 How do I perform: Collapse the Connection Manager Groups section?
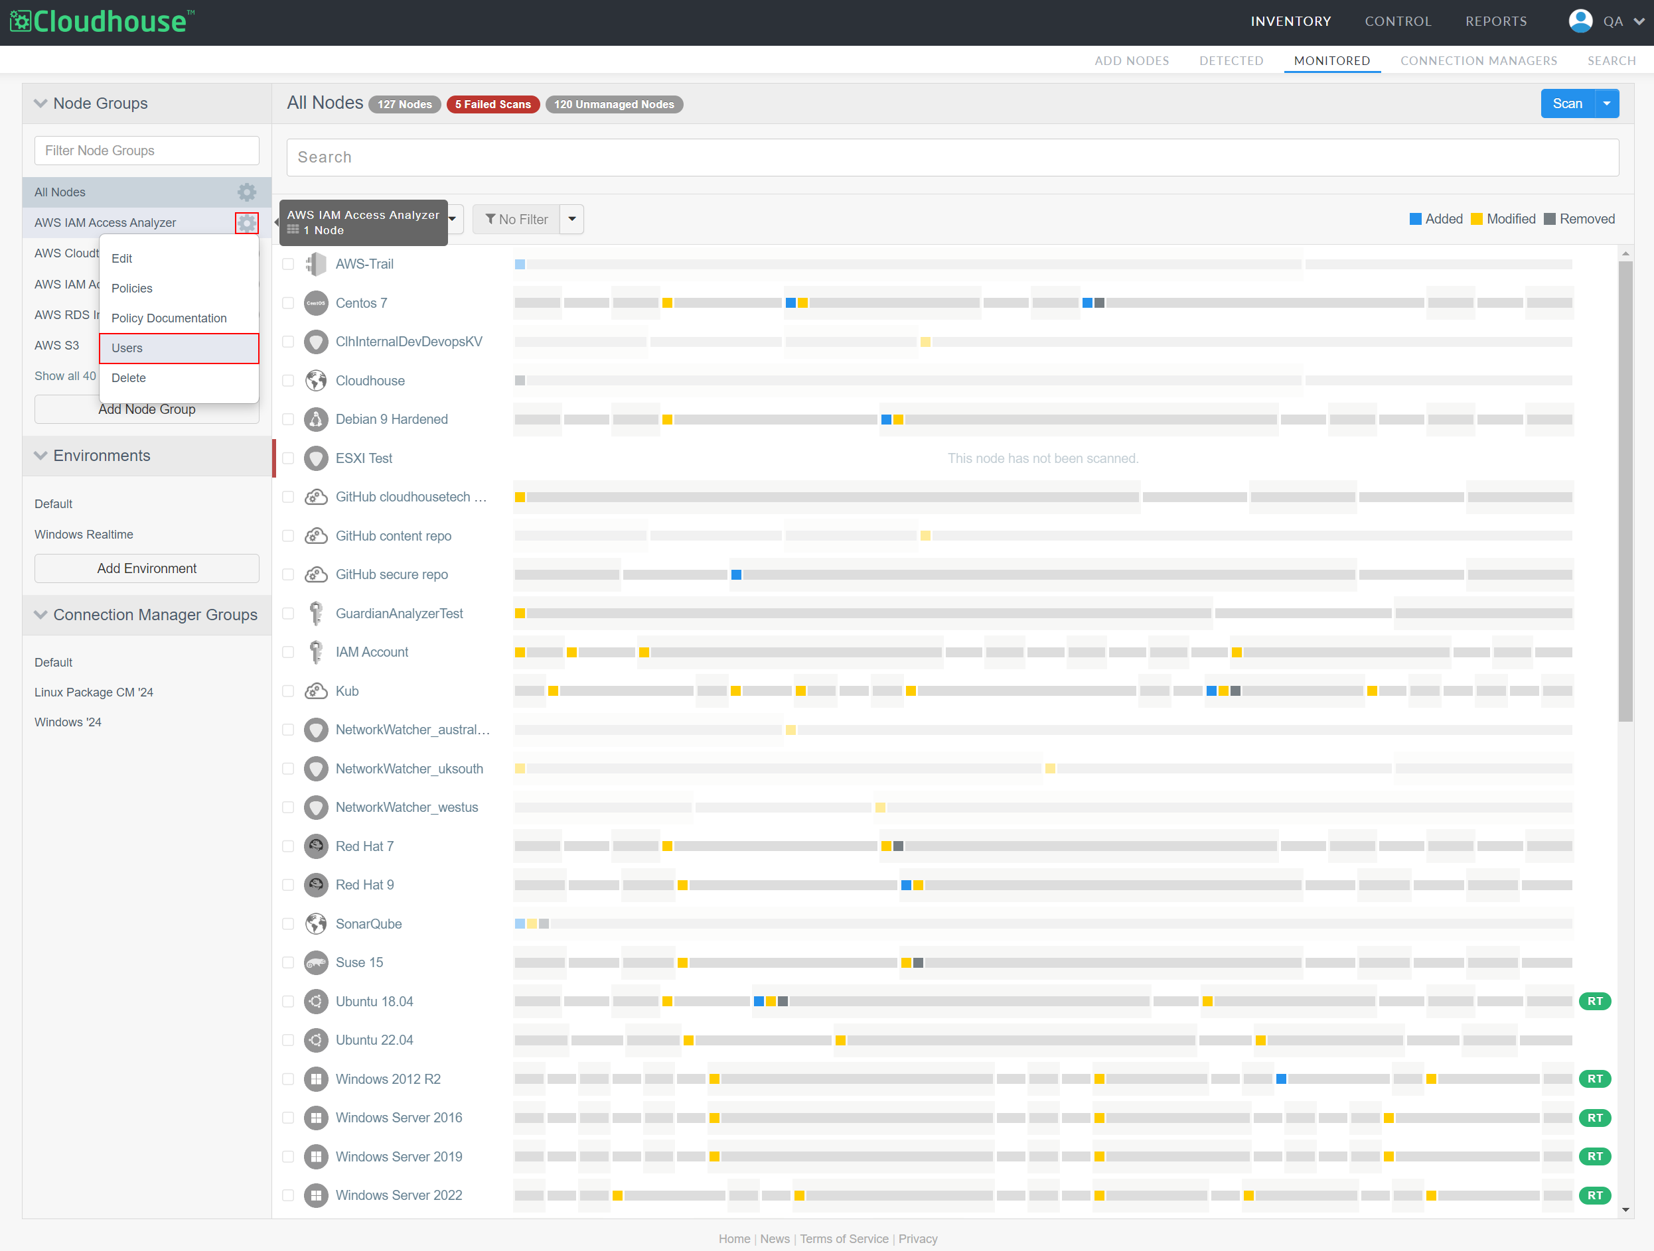(40, 614)
